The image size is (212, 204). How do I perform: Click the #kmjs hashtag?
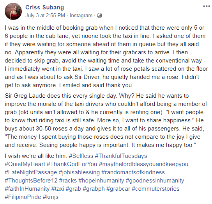51,197
